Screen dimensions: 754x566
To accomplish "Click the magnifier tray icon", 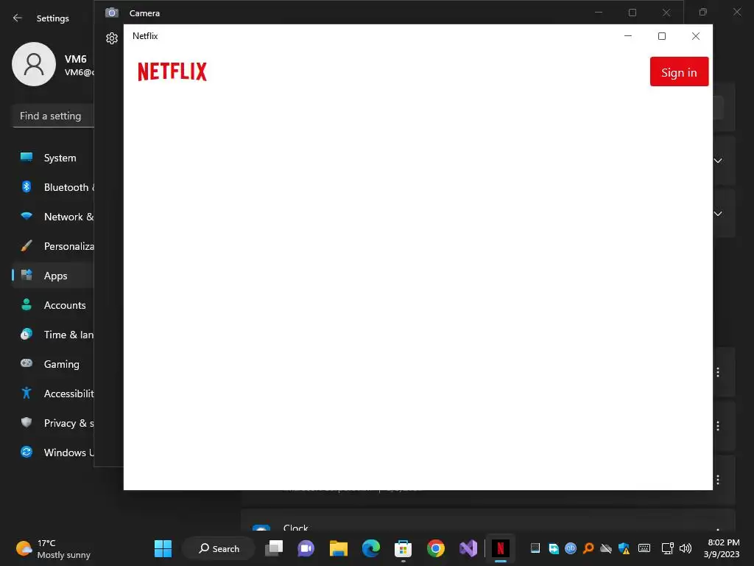I will coord(588,548).
